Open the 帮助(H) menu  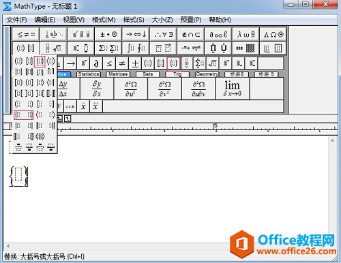point(220,20)
